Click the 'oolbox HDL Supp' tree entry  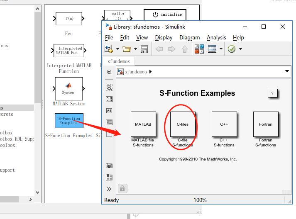tap(17, 139)
